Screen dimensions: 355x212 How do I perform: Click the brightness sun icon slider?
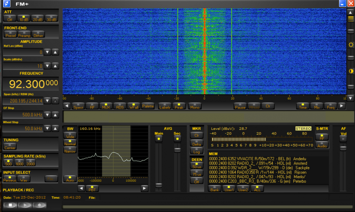351,45
